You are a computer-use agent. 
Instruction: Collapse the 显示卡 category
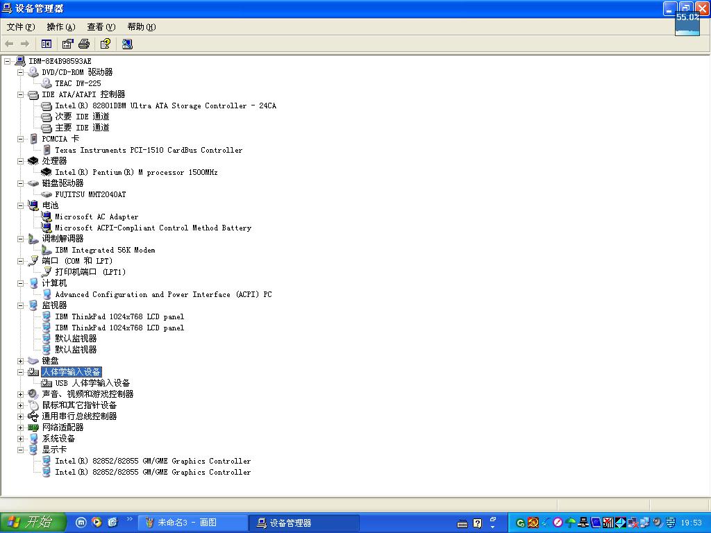tap(20, 450)
